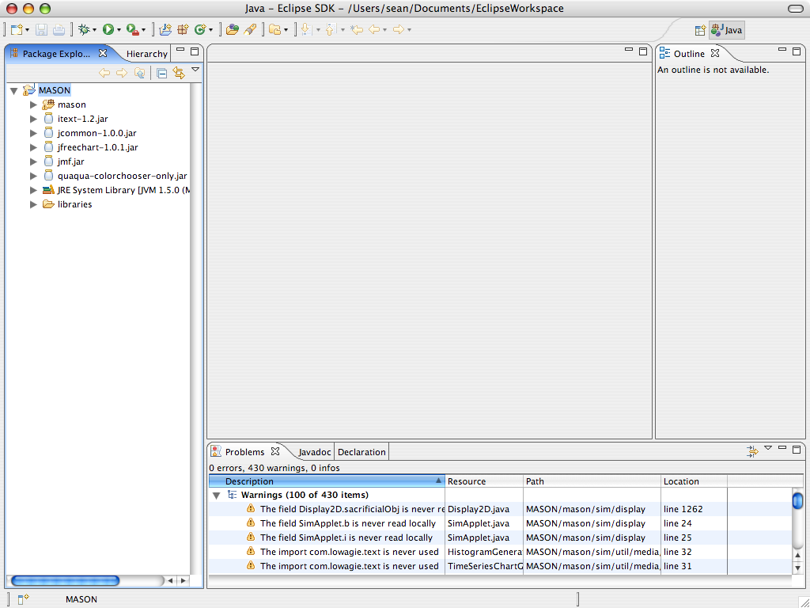Click the green Run button
810x608 pixels.
pos(108,29)
